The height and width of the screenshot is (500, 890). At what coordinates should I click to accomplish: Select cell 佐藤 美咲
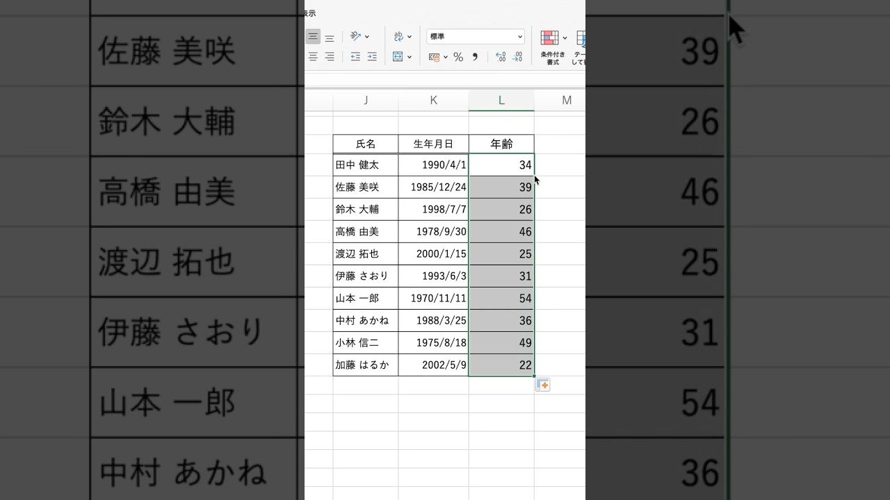(366, 187)
